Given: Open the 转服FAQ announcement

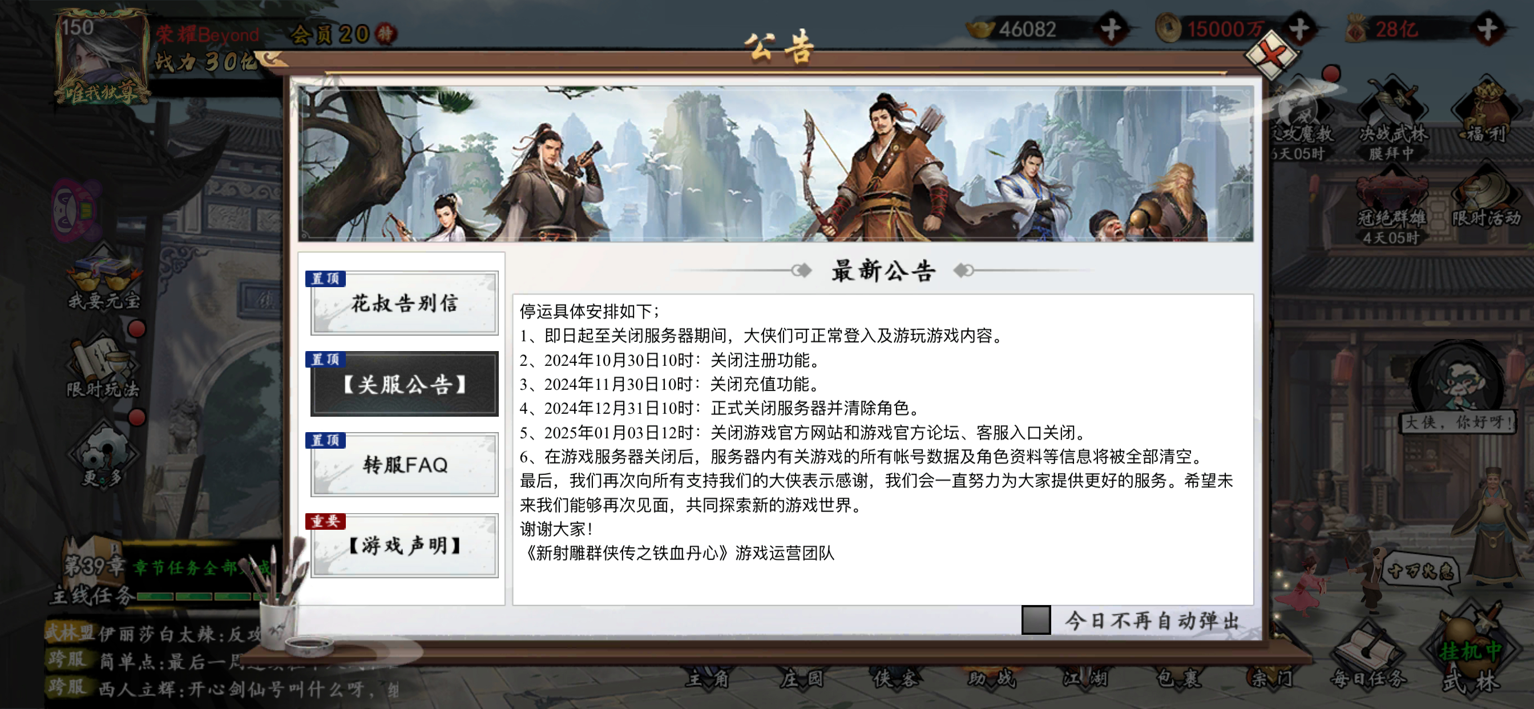Looking at the screenshot, I should (405, 465).
